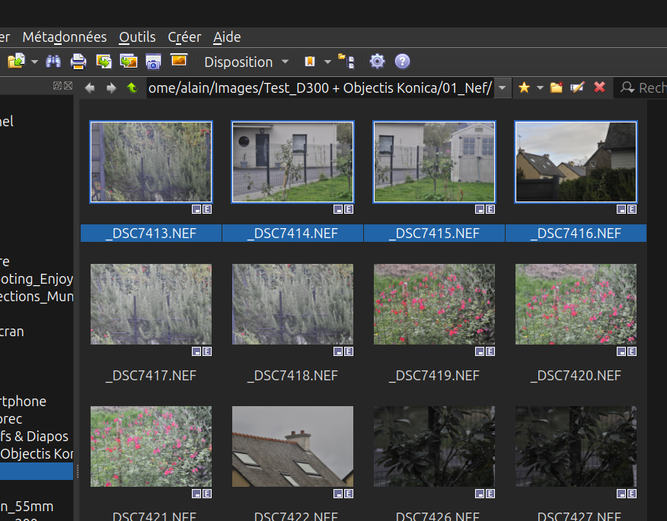The height and width of the screenshot is (521, 667).
Task: Open the settings gear icon
Action: [x=377, y=62]
